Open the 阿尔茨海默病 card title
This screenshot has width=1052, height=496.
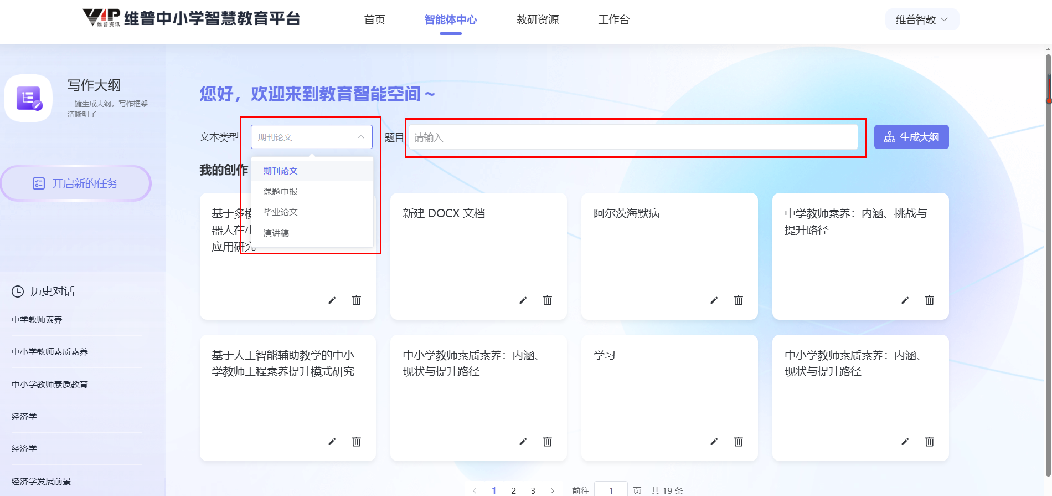[x=627, y=214]
